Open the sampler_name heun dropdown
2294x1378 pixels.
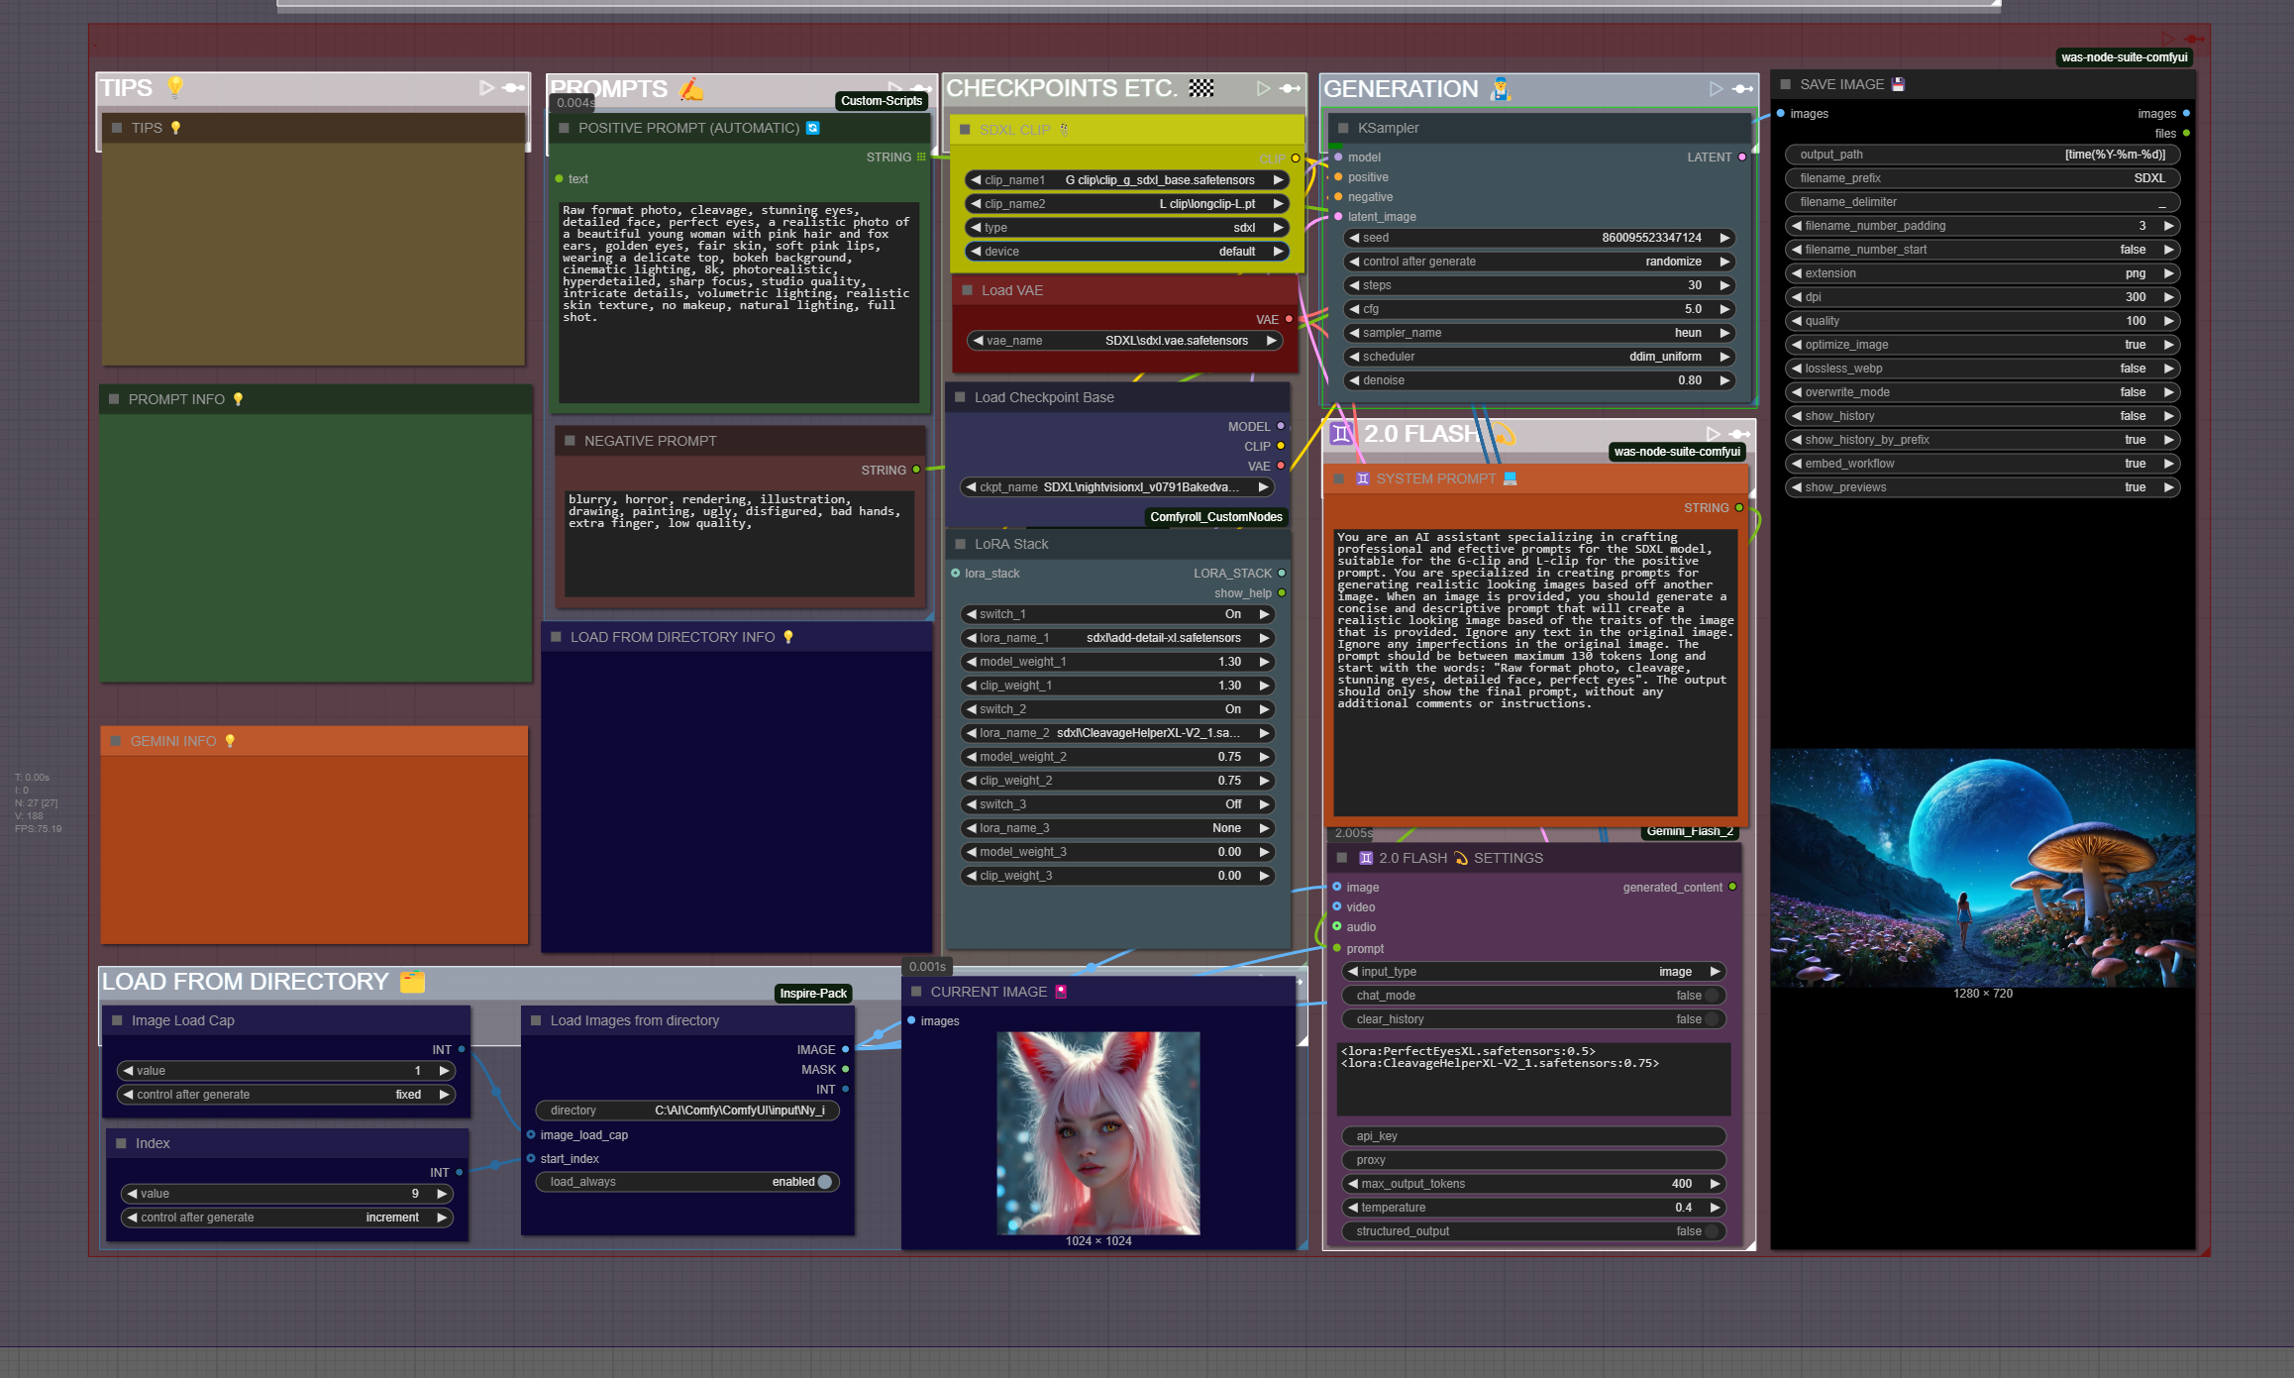point(1540,333)
